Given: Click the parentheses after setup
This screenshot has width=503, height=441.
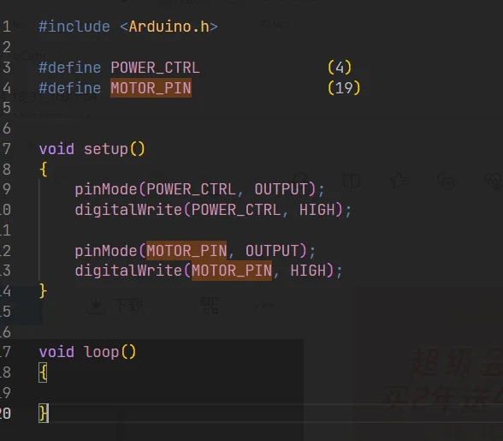Looking at the screenshot, I should click(x=137, y=149).
